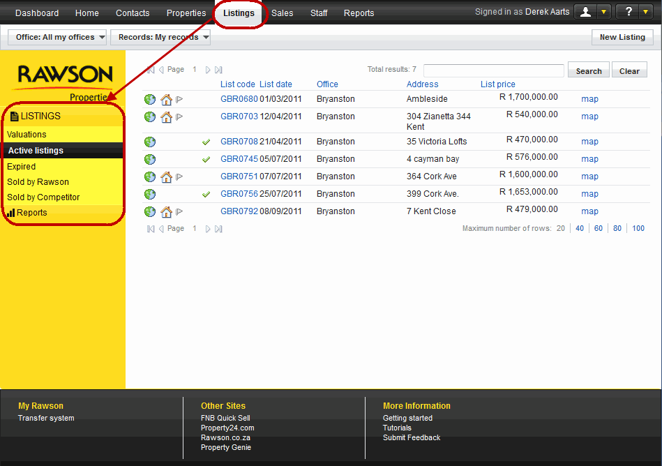Image resolution: width=662 pixels, height=466 pixels.
Task: Select Expired in the Listings sidebar
Action: pos(21,167)
